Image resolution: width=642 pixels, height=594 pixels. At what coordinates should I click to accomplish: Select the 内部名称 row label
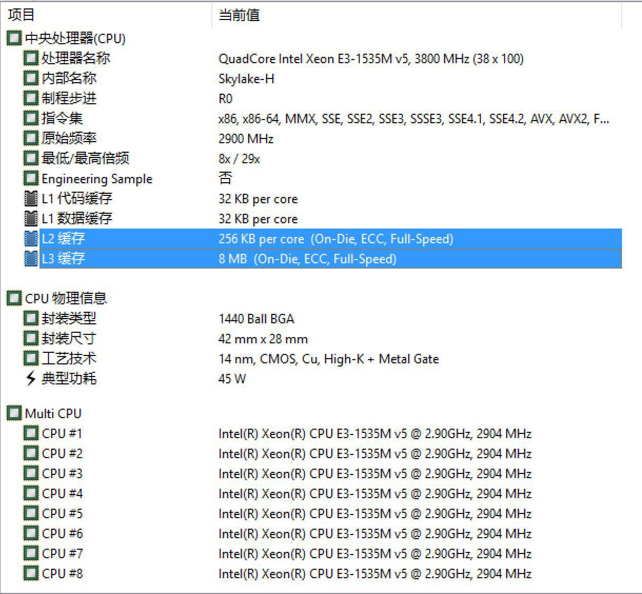69,78
